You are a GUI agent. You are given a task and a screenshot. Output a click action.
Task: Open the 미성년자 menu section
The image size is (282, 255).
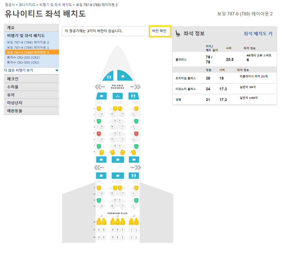pyautogui.click(x=31, y=103)
